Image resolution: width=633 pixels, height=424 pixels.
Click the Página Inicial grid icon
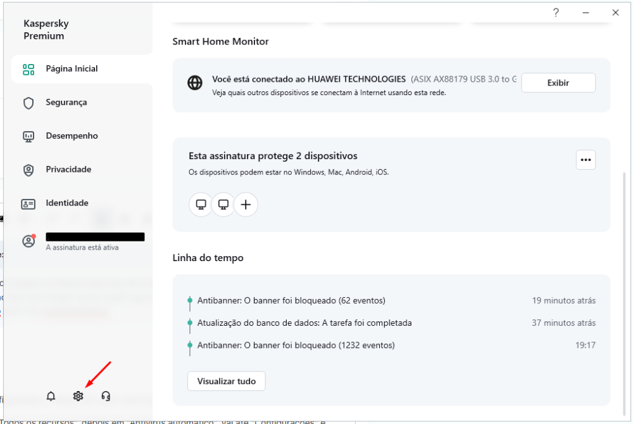coord(28,69)
